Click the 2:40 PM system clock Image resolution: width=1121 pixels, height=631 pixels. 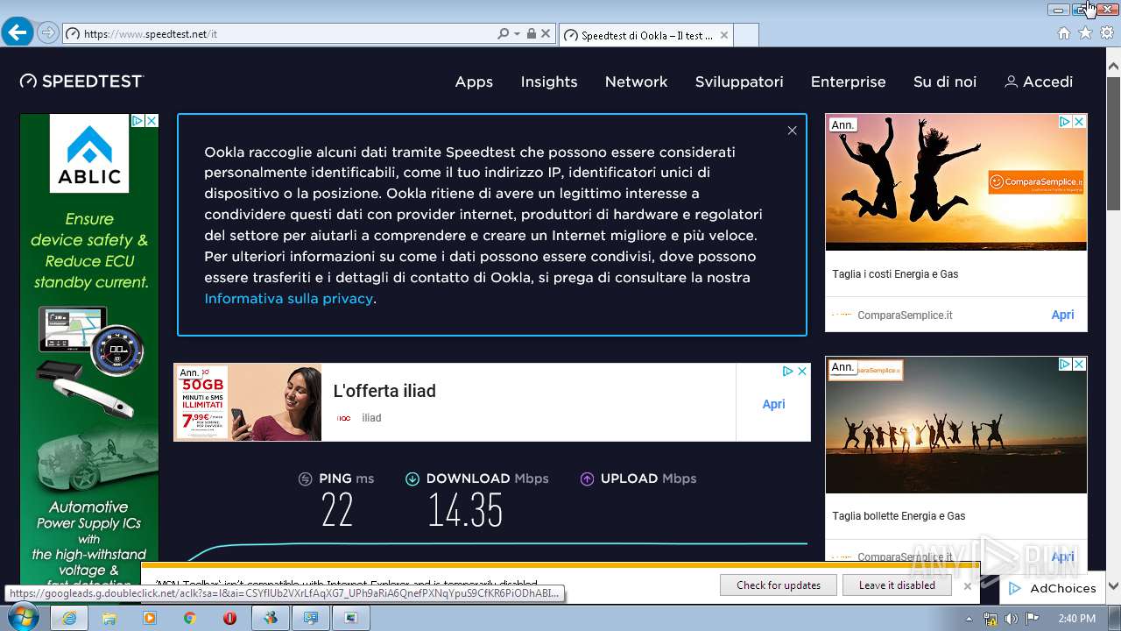pos(1076,619)
